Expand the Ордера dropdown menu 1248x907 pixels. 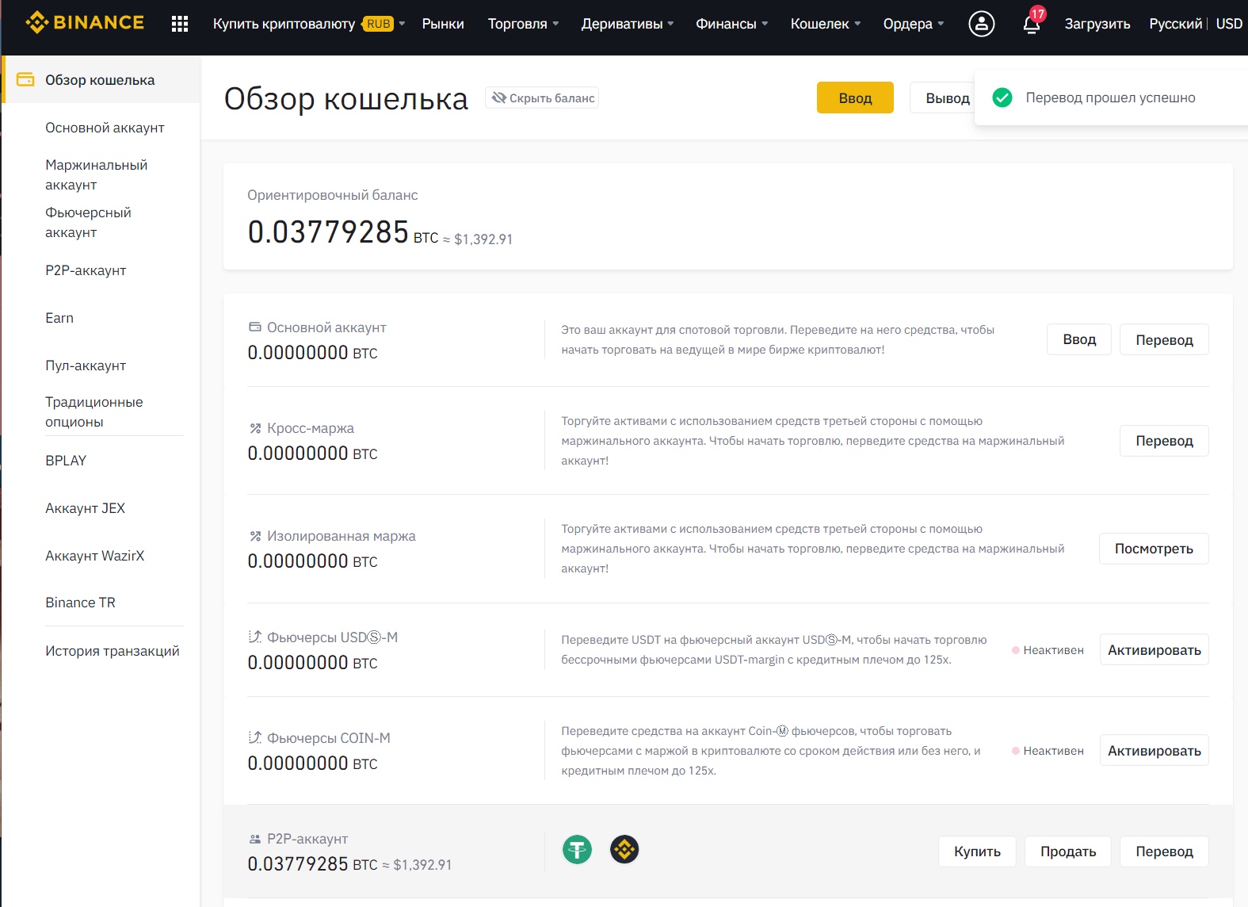[x=914, y=24]
